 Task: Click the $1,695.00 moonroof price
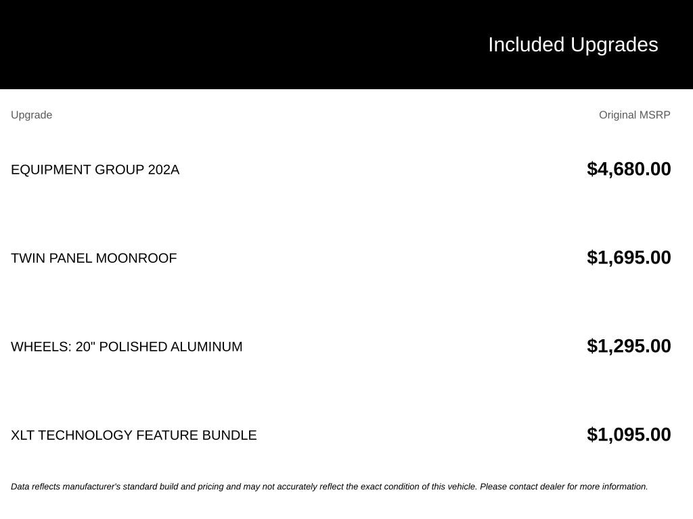click(x=629, y=257)
